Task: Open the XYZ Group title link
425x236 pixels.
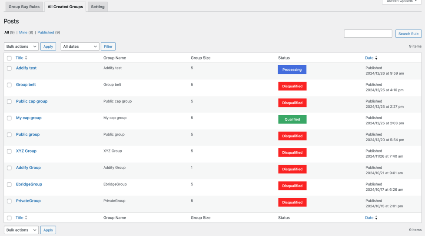Action: coord(26,151)
